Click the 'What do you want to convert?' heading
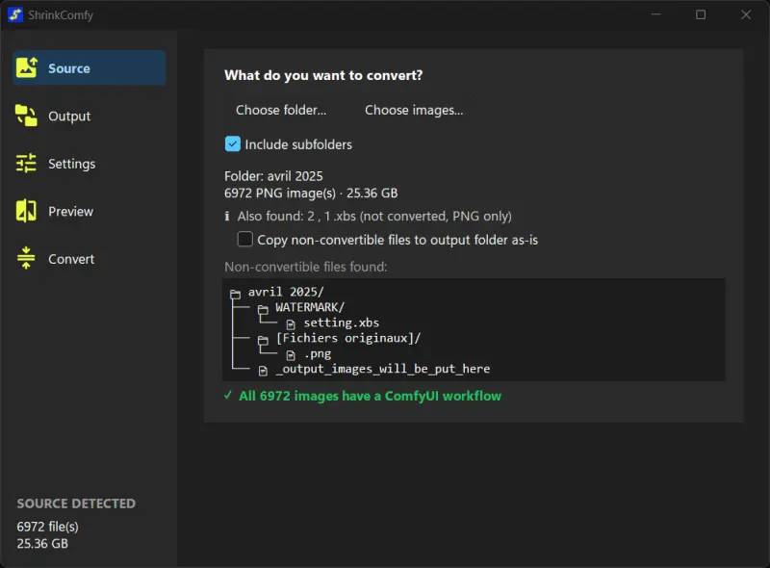The image size is (770, 568). pos(323,75)
